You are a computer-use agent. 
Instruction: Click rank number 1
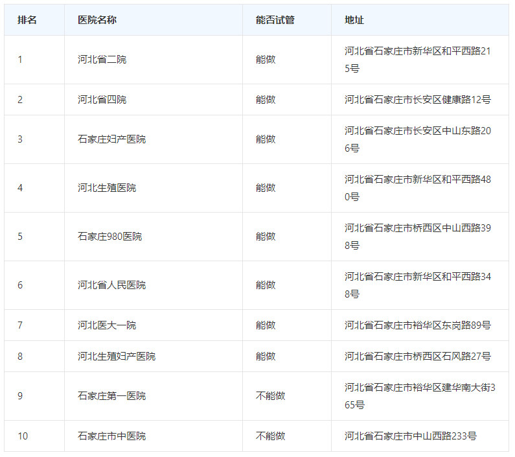(x=20, y=60)
